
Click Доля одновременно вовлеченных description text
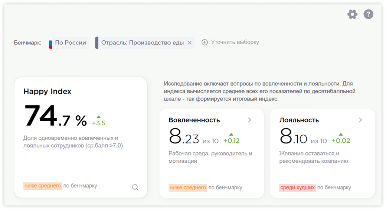pyautogui.click(x=73, y=142)
